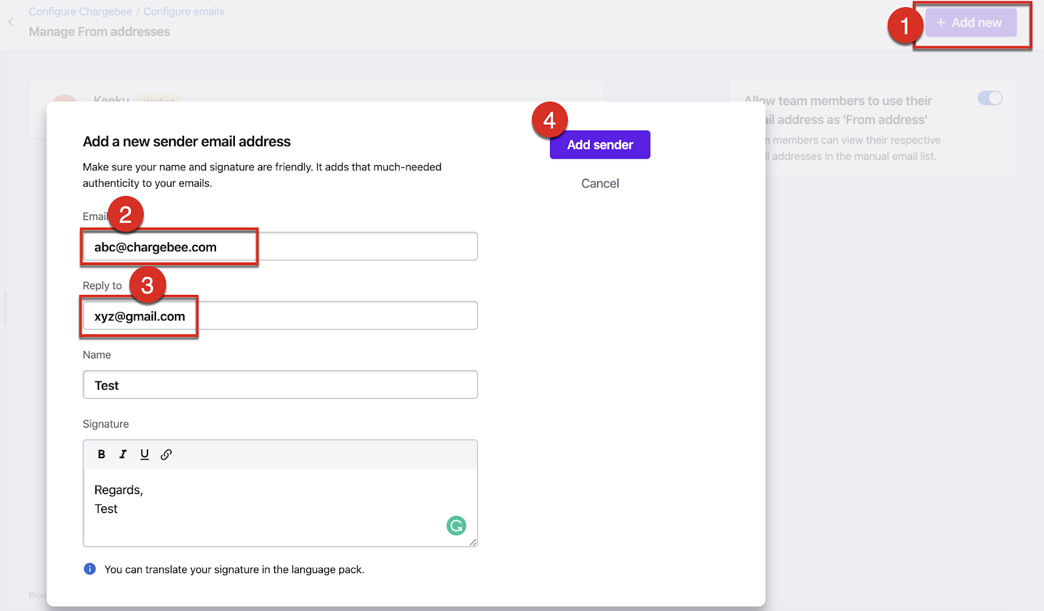Viewport: 1044px width, 611px height.
Task: Grab the signature box resize handle
Action: (473, 542)
